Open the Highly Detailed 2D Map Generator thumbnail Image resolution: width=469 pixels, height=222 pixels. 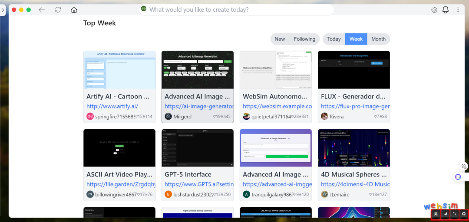click(x=198, y=212)
